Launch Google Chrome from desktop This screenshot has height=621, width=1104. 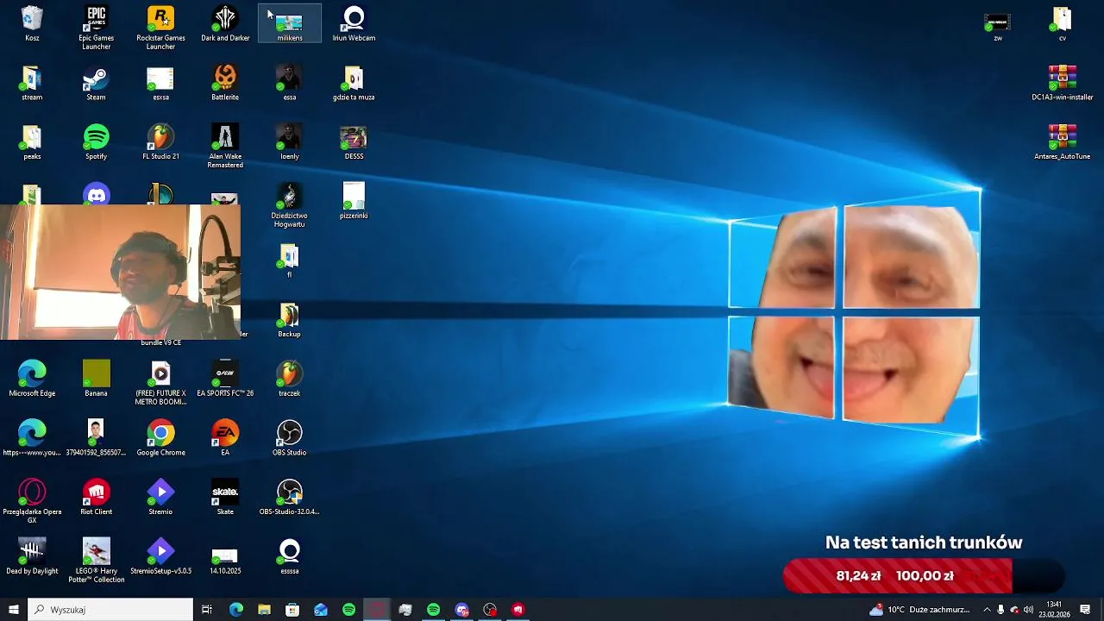[x=160, y=439]
